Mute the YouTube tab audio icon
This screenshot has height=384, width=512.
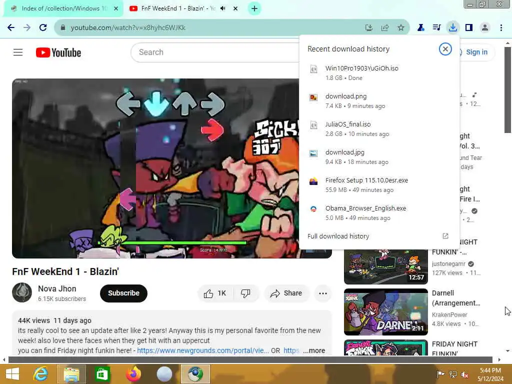click(223, 8)
